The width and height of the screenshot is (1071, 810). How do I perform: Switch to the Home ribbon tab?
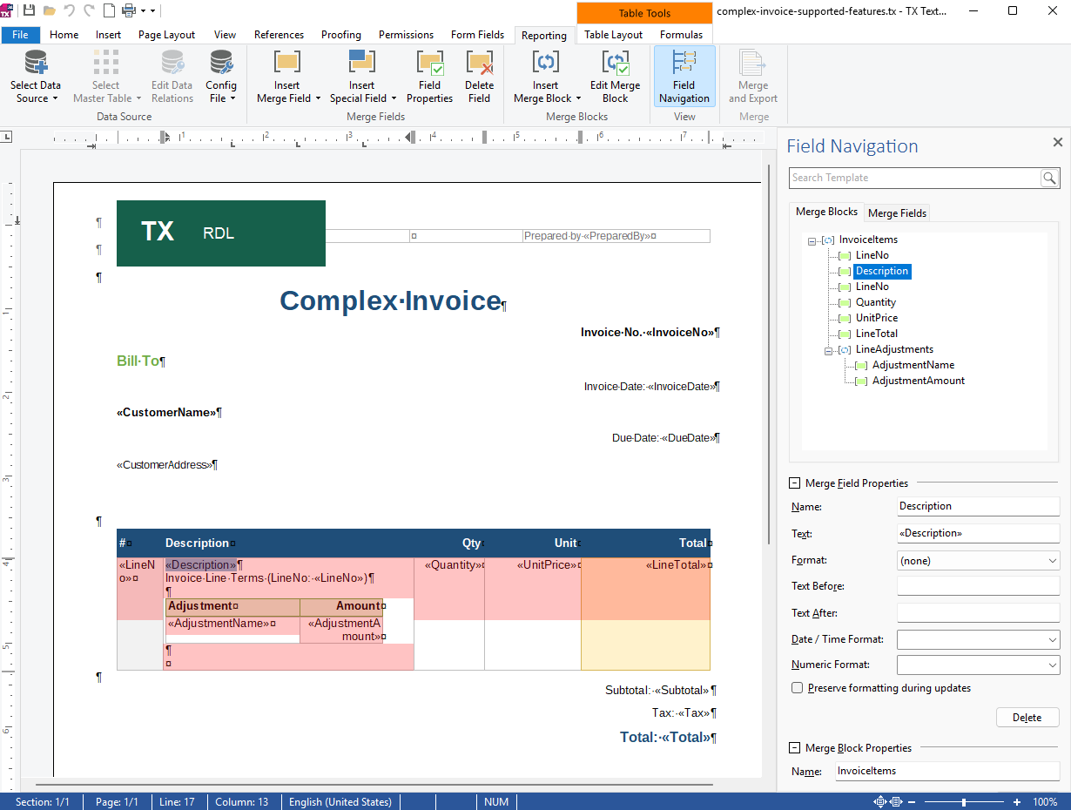tap(64, 35)
